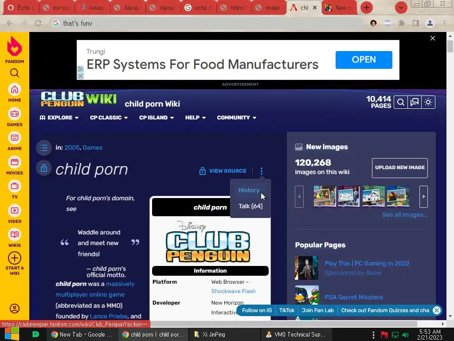
Task: Switch to the image browser tab
Action: (x=269, y=8)
